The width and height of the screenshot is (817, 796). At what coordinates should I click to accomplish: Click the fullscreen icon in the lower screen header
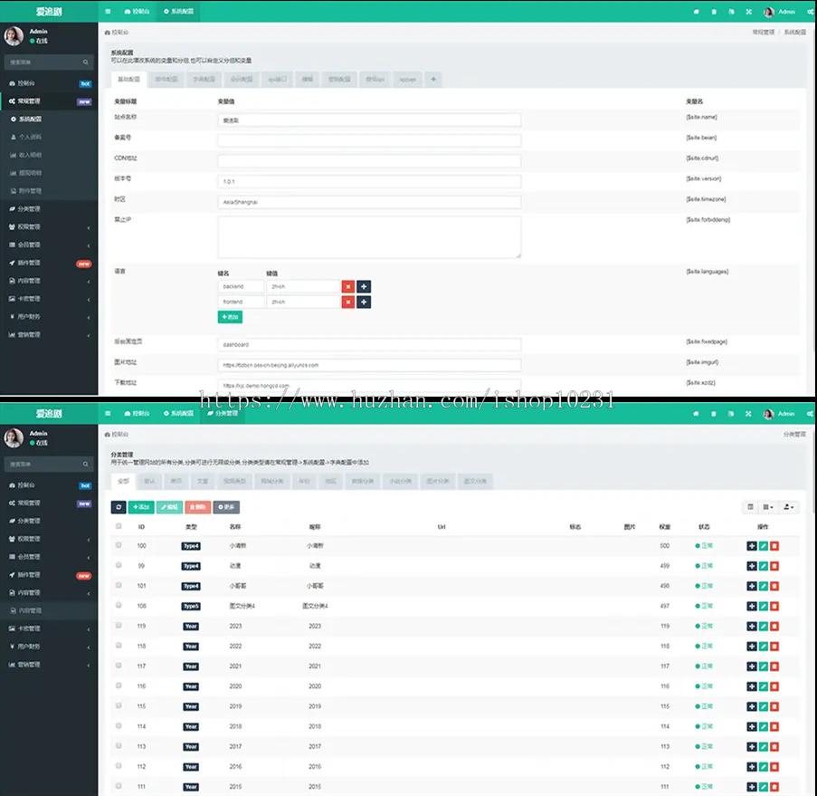(x=748, y=414)
